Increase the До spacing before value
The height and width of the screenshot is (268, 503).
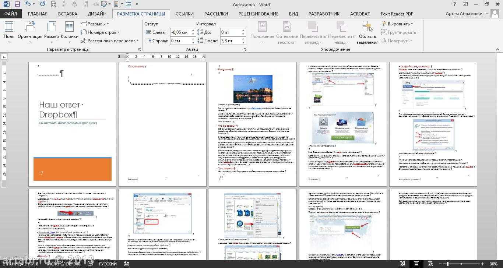[x=243, y=31]
